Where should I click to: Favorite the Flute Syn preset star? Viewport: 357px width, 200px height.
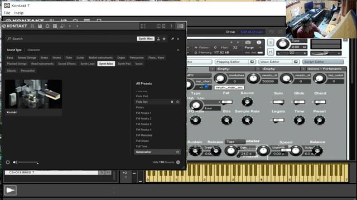pos(177,102)
